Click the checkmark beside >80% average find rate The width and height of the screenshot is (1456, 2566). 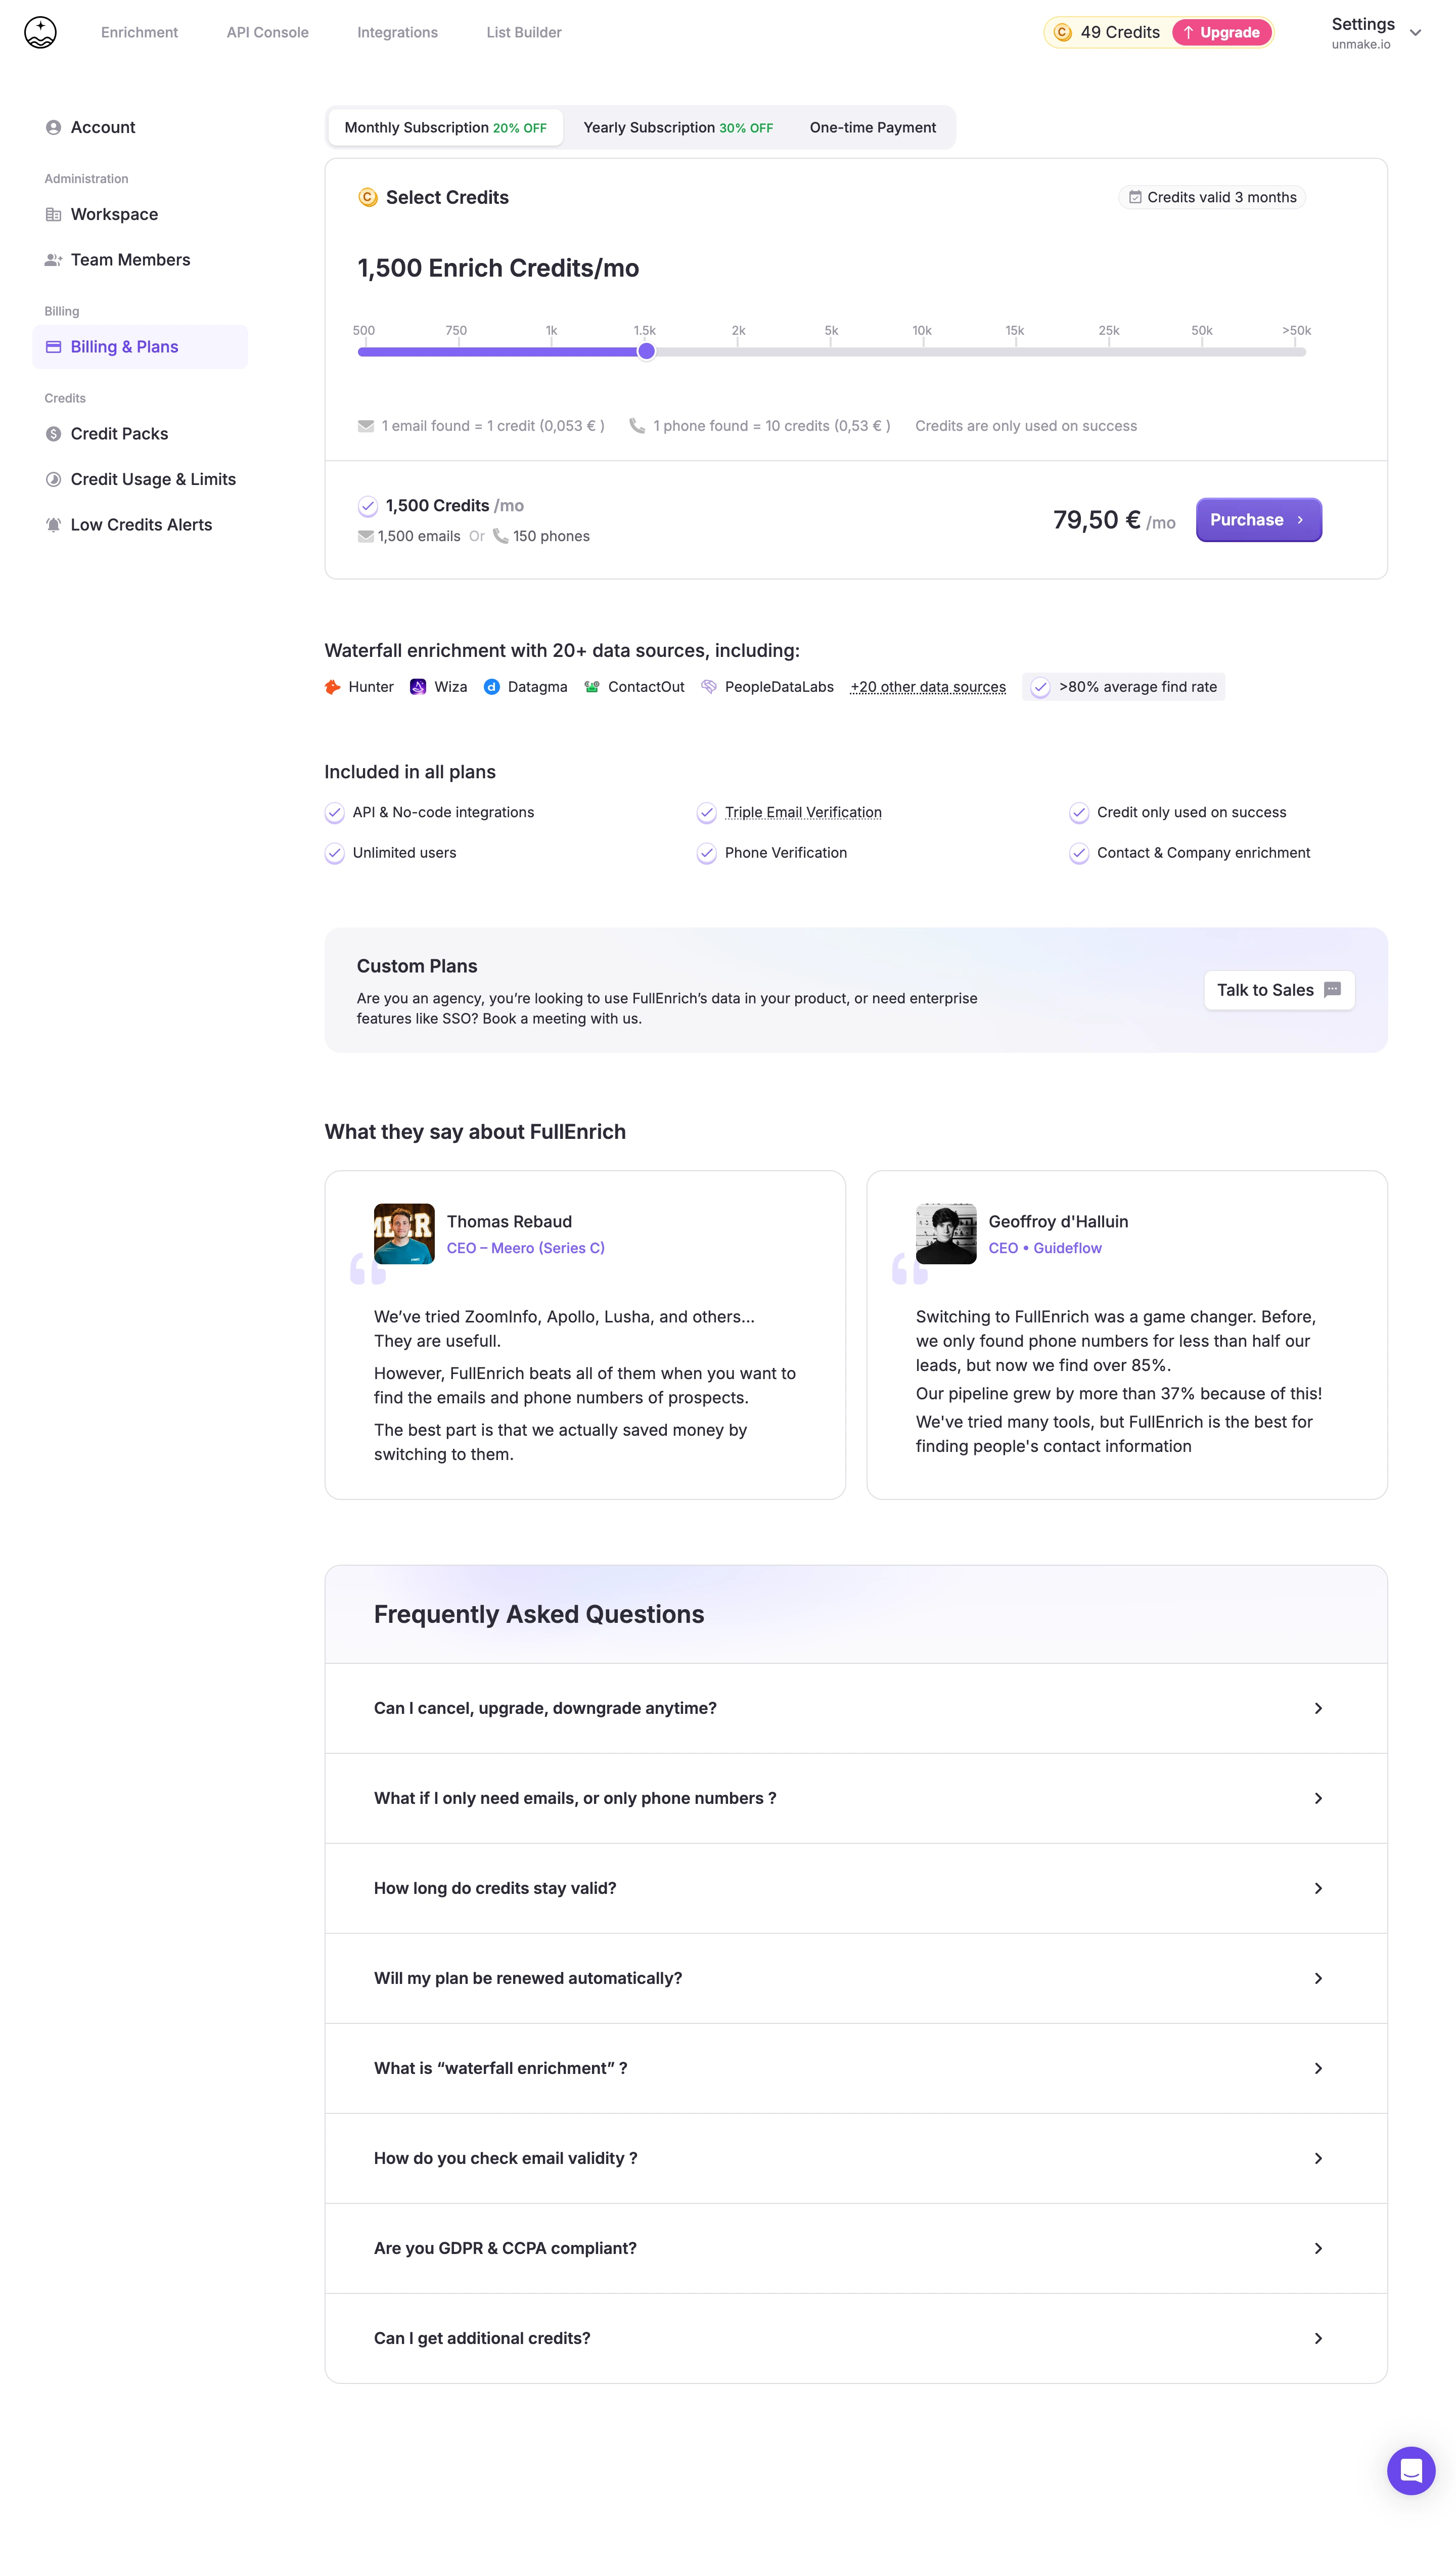click(x=1040, y=687)
